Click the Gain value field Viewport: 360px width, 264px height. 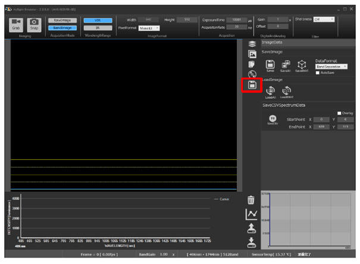click(278, 19)
